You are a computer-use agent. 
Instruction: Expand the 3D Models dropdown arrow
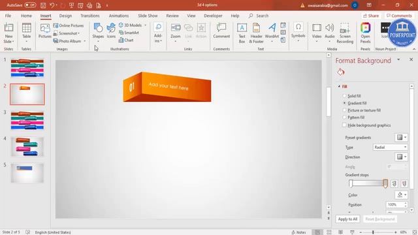(x=146, y=25)
